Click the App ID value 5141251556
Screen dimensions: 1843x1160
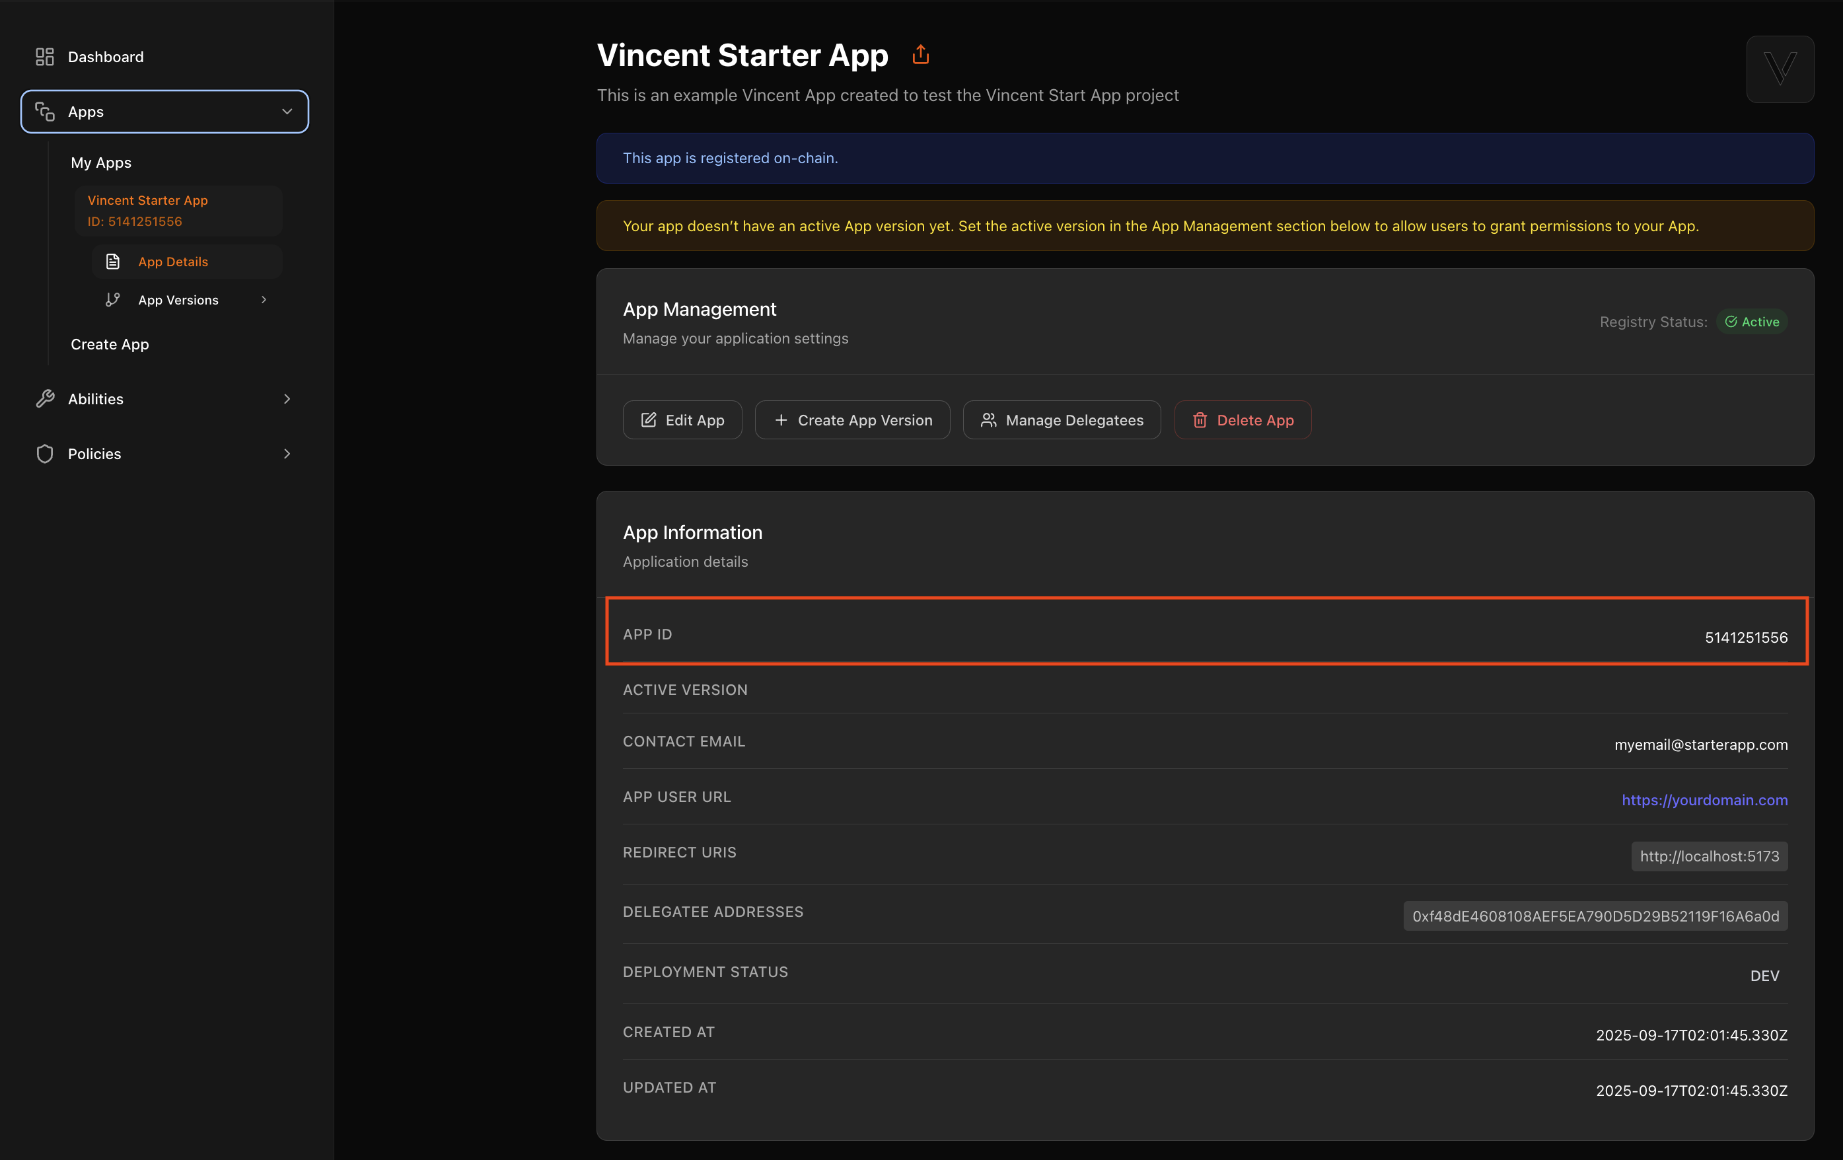tap(1746, 637)
